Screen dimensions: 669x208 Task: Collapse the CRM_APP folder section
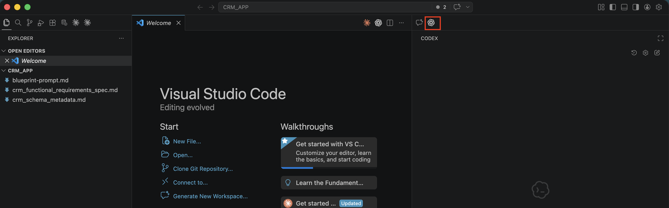[20, 71]
